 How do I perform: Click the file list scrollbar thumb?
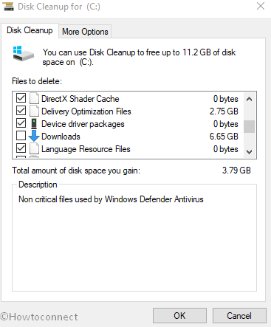click(x=249, y=126)
